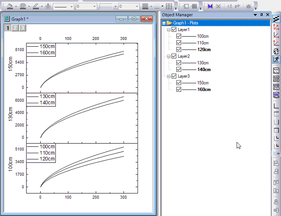This screenshot has height=216, width=281.
Task: Hide the 160cm plot via checkbox
Action: coord(179,89)
